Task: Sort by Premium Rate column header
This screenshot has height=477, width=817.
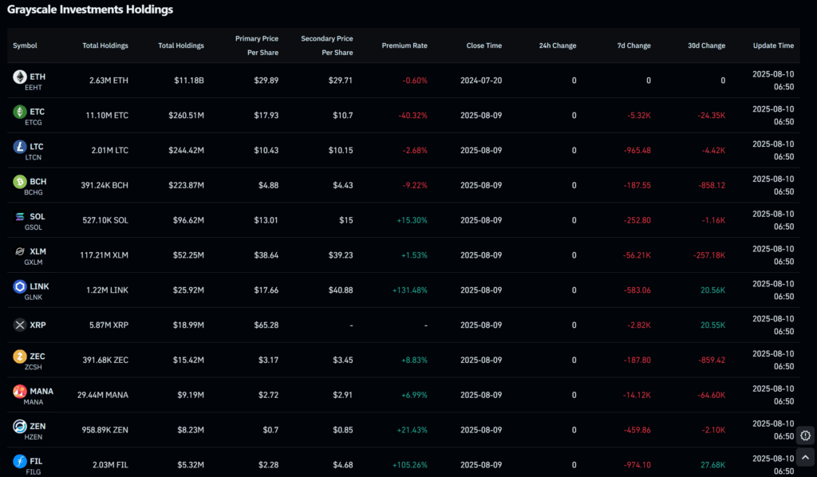Action: [x=405, y=45]
